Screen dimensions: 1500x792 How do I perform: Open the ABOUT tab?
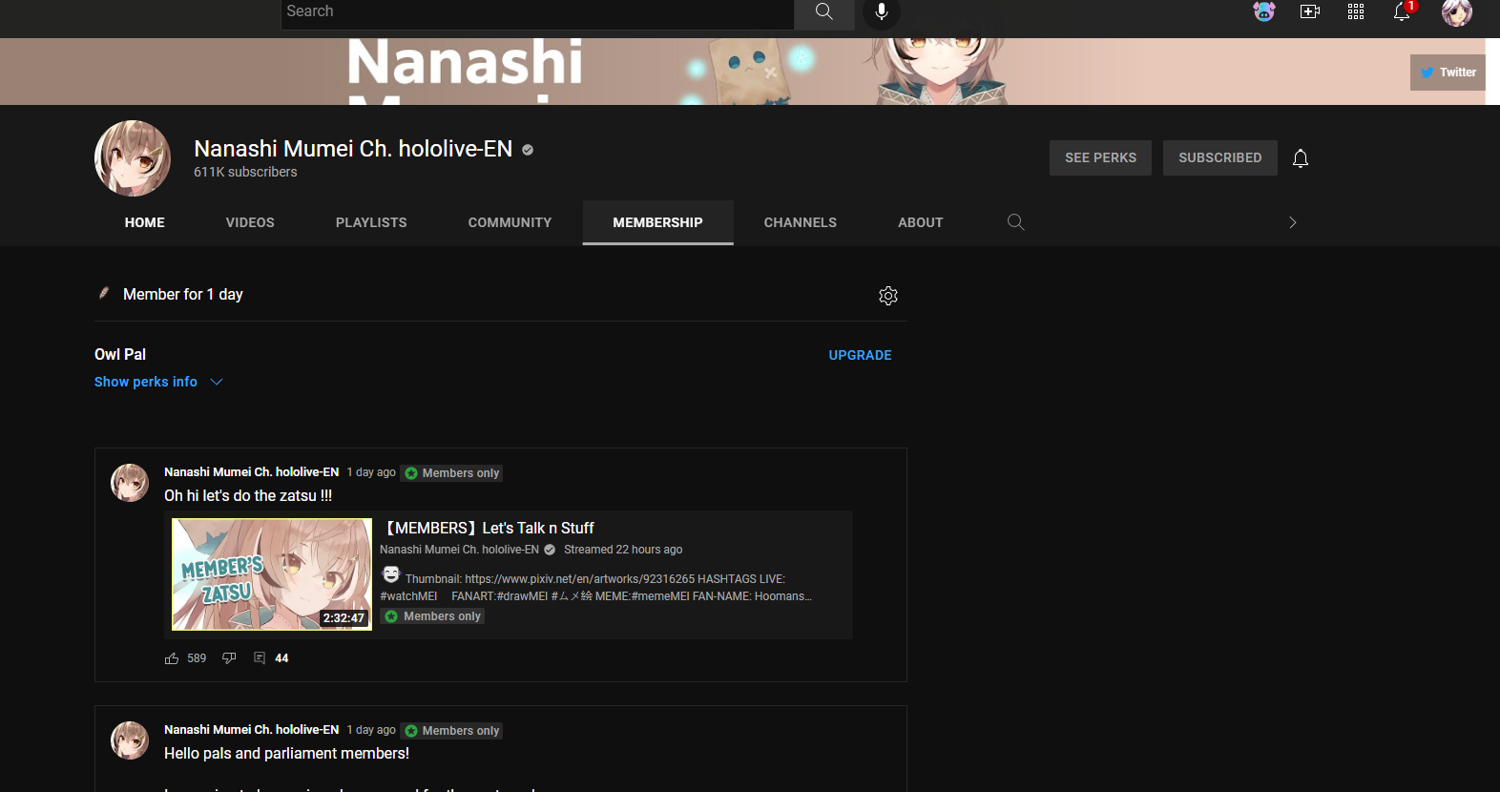pyautogui.click(x=921, y=222)
